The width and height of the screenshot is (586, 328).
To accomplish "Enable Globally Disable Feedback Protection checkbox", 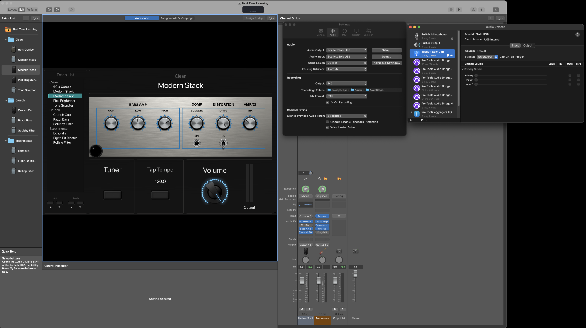I will (328, 122).
